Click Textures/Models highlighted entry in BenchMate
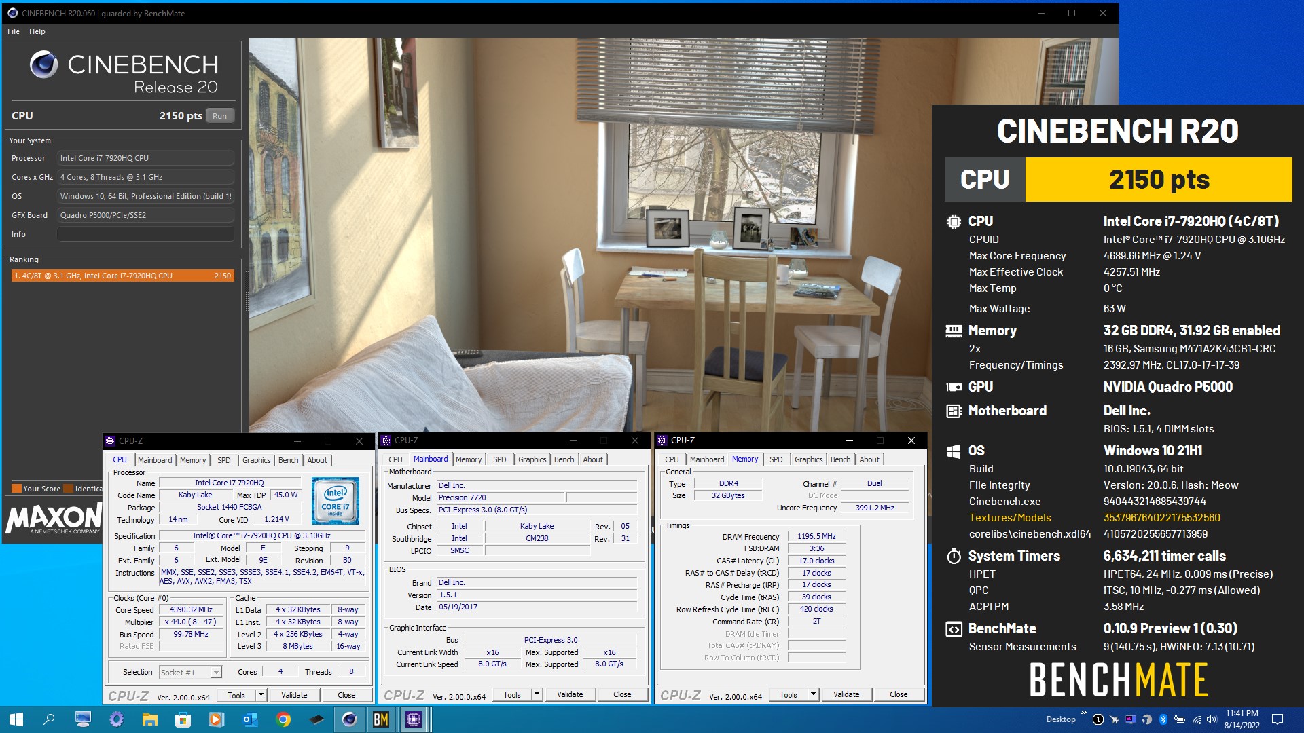This screenshot has width=1304, height=733. tap(1010, 518)
